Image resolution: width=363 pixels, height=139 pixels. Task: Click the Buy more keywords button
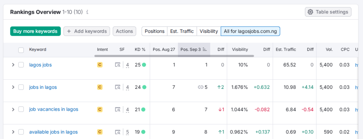click(x=35, y=31)
